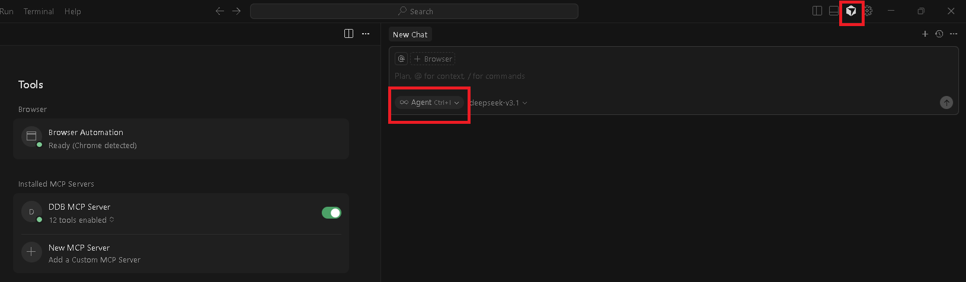Select the New Chat tab
Screen dimensions: 966x282
click(410, 34)
